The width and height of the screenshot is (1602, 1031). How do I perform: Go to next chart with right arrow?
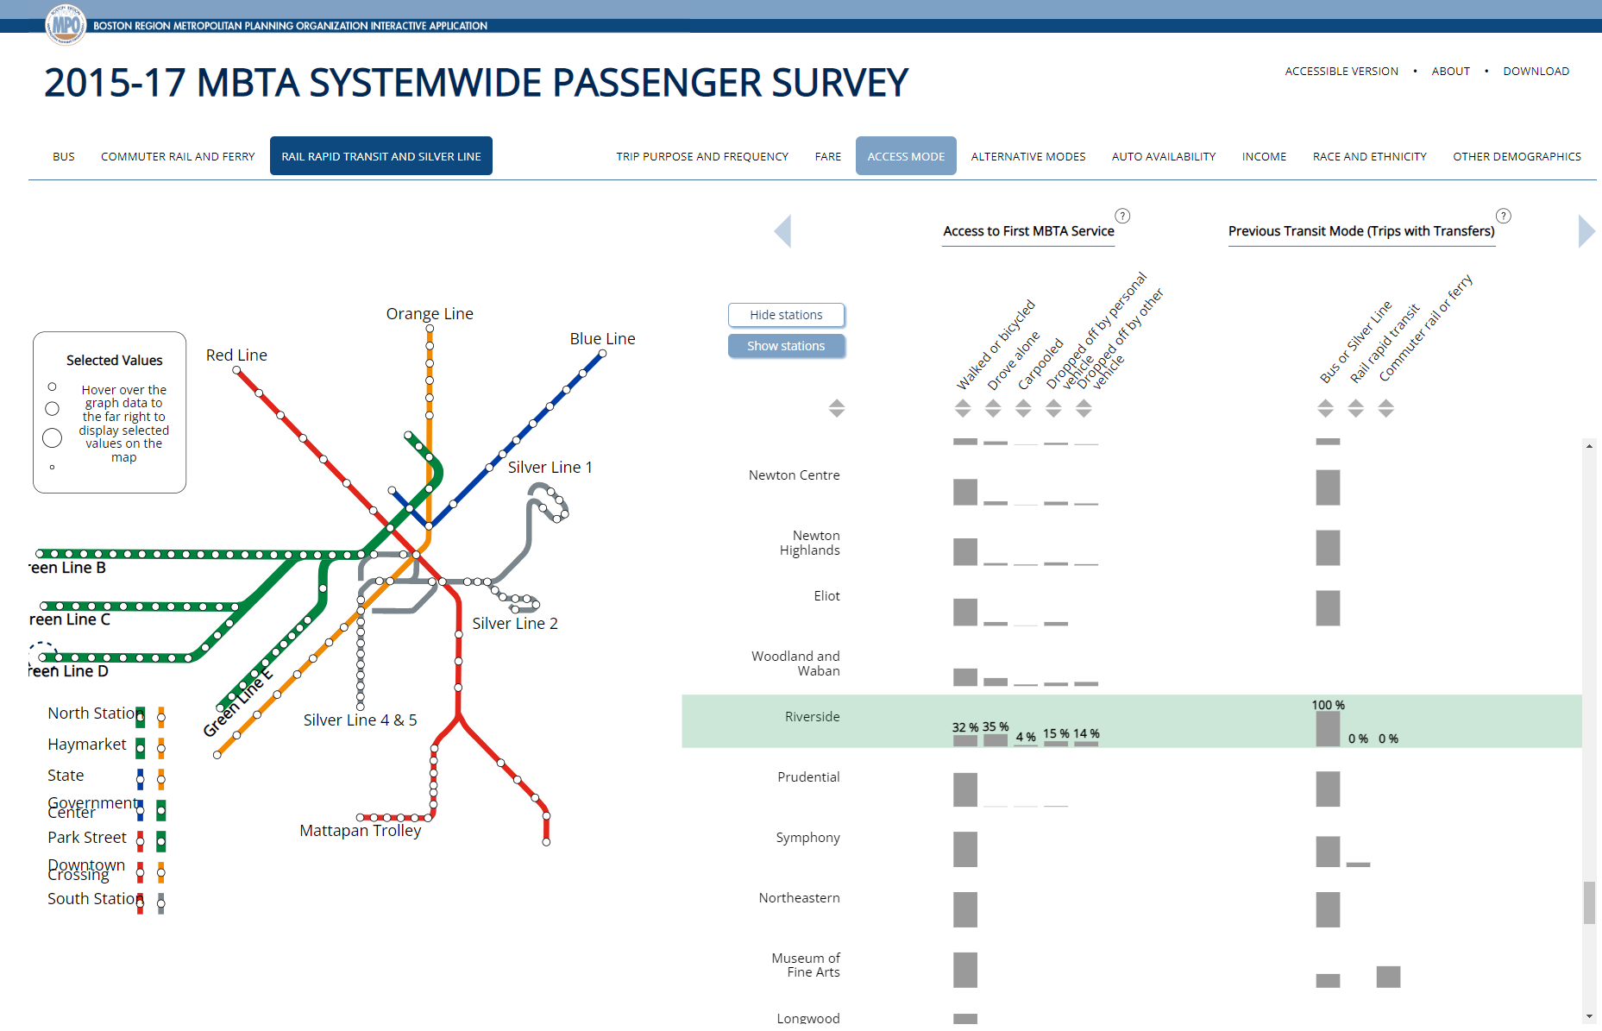tap(1586, 231)
